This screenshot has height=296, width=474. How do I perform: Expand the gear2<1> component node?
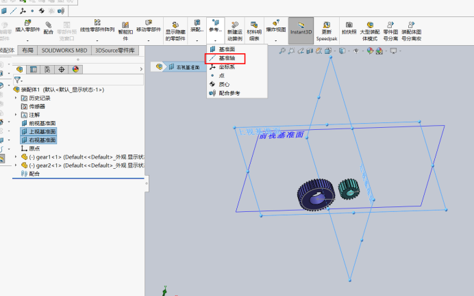click(16, 165)
